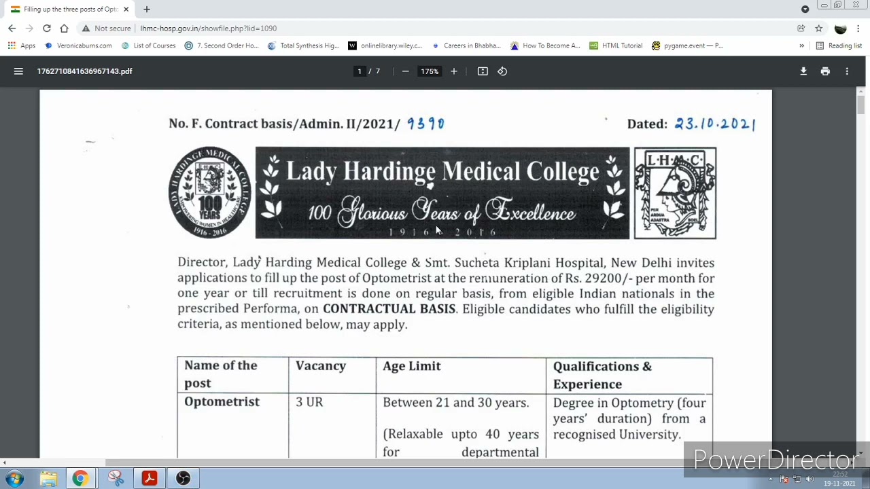Open the PDF viewer sidebar menu
Image resolution: width=870 pixels, height=489 pixels.
[x=18, y=71]
